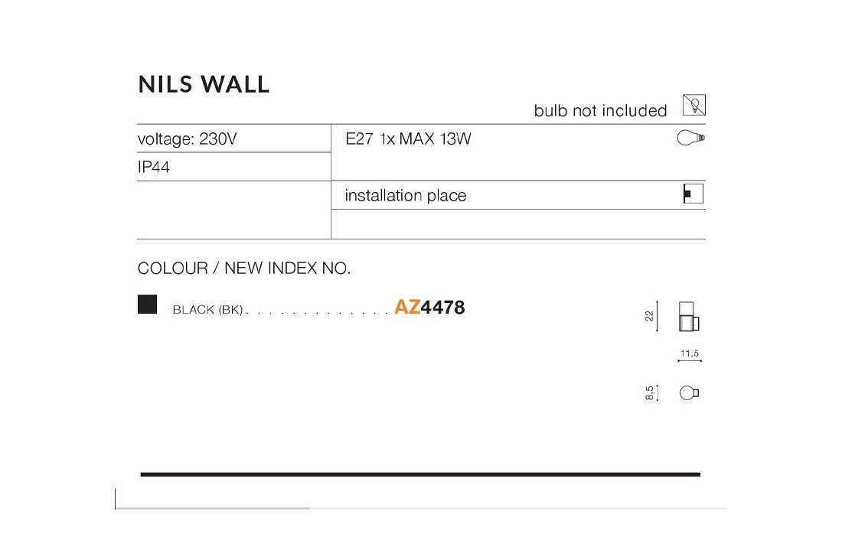Click the thin gray bar at bottom

click(419, 508)
